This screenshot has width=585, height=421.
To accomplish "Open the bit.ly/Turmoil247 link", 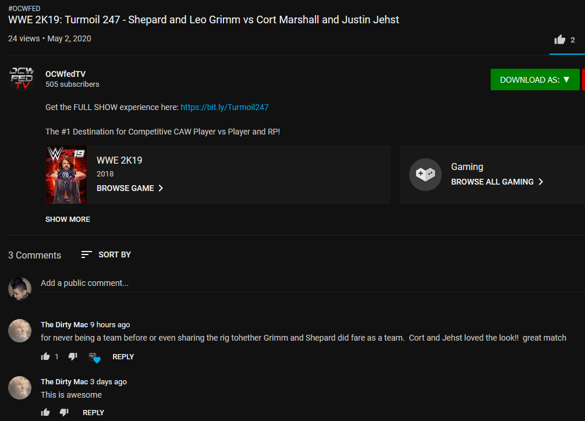I will click(225, 107).
